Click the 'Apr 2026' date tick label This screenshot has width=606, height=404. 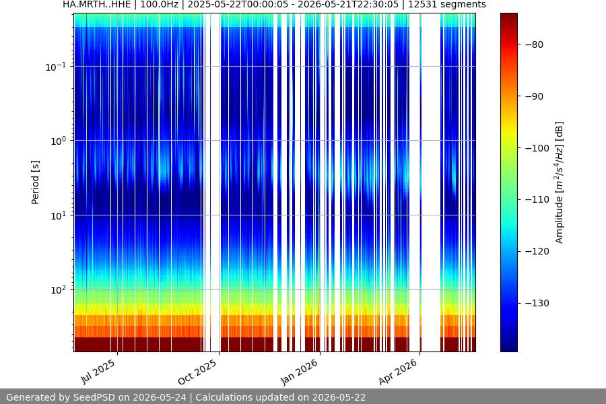tap(398, 372)
